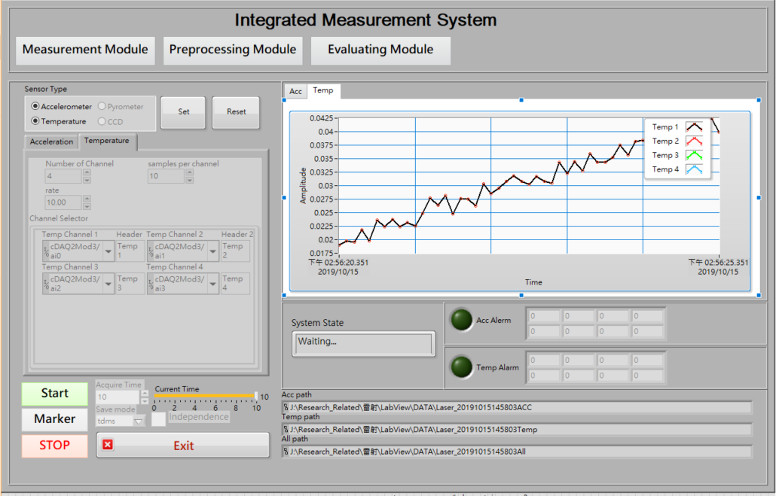Screen dimensions: 776x496
Task: Switch to the Acc graph tab
Action: (296, 92)
